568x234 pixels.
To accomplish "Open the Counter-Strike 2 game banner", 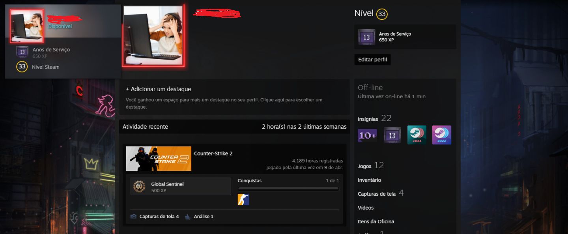I will pos(159,159).
